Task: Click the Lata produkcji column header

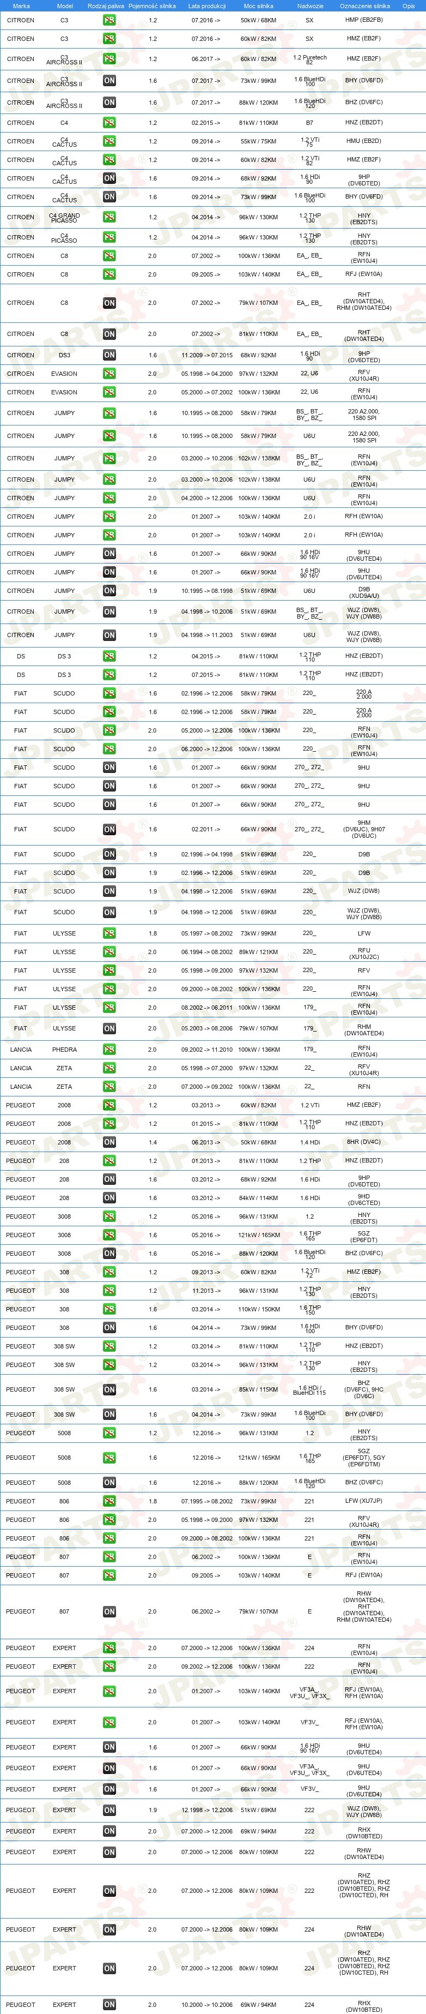Action: coord(206,5)
